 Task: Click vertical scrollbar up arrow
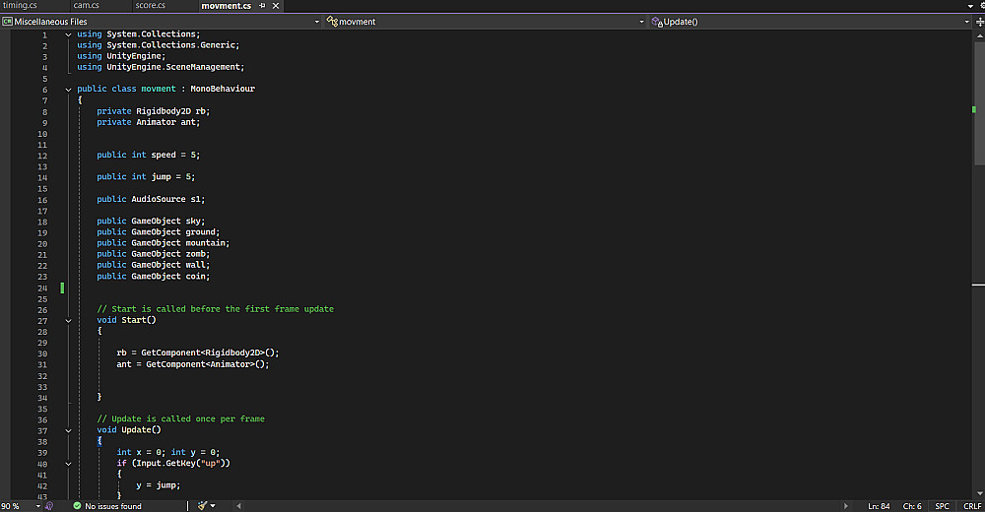[979, 35]
